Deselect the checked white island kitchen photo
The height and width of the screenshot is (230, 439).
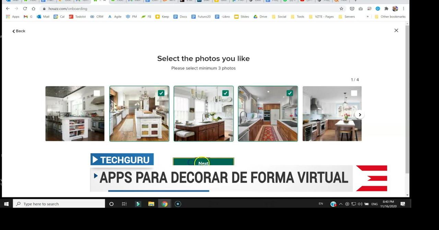point(161,93)
